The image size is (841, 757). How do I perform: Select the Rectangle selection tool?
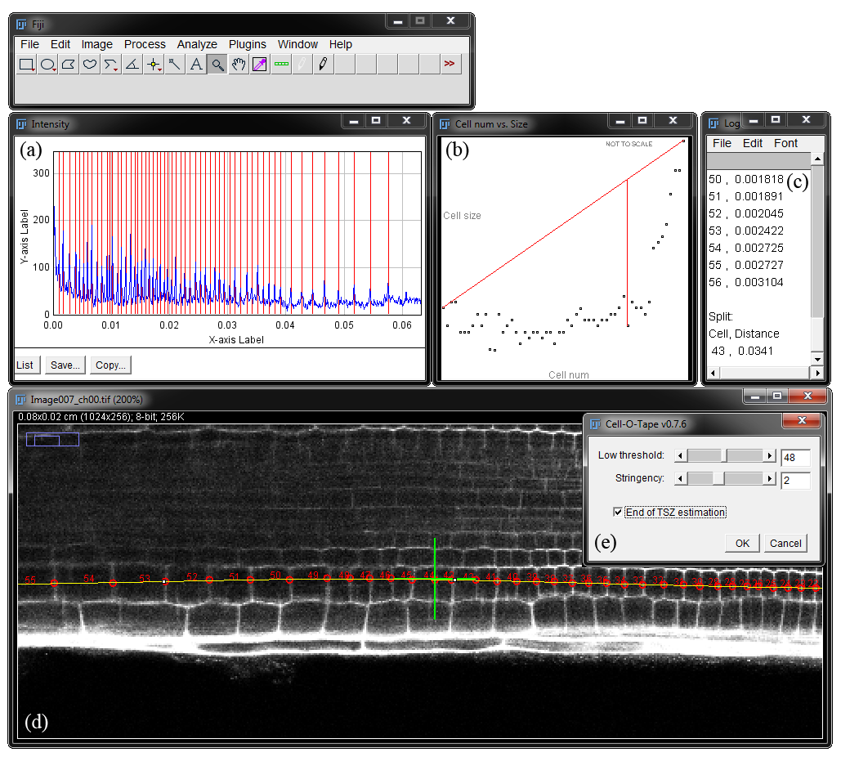(26, 65)
